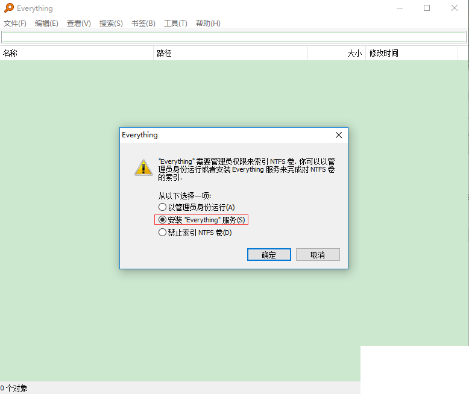469x394 pixels.
Task: Sort by 大小 column header
Action: pyautogui.click(x=337, y=53)
